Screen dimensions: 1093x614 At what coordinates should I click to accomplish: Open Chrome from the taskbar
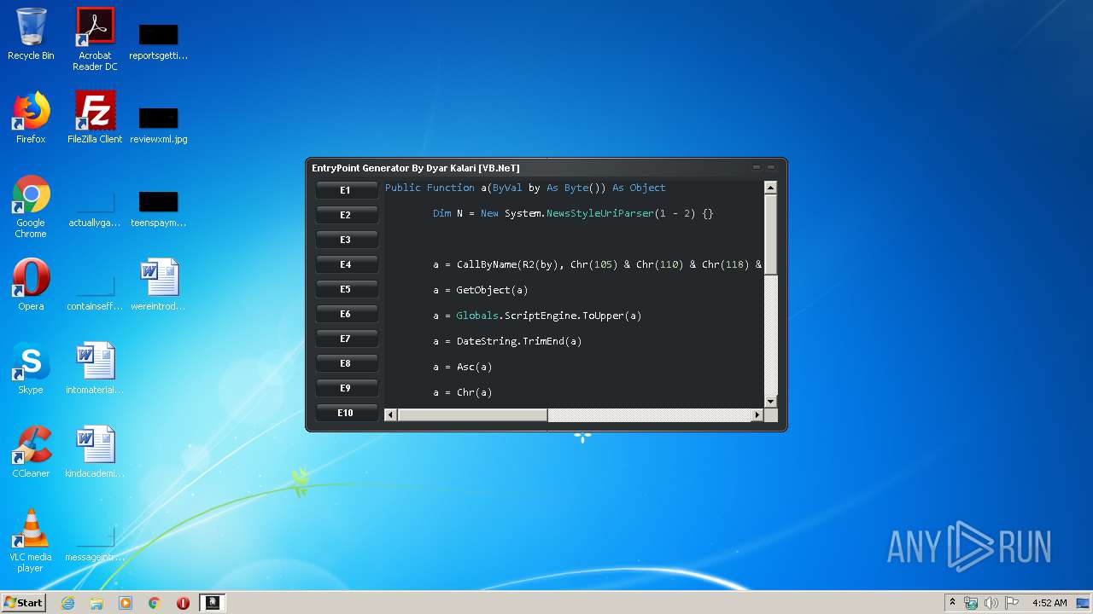(x=155, y=603)
